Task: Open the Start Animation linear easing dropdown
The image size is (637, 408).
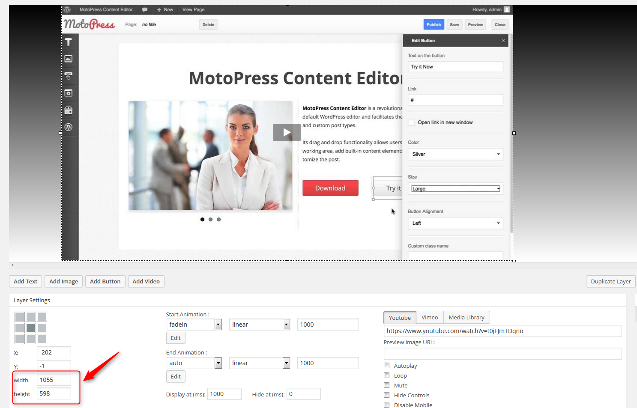Action: (x=260, y=325)
